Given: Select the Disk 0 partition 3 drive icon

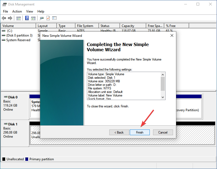Looking at the screenshot, I should 4,35.
